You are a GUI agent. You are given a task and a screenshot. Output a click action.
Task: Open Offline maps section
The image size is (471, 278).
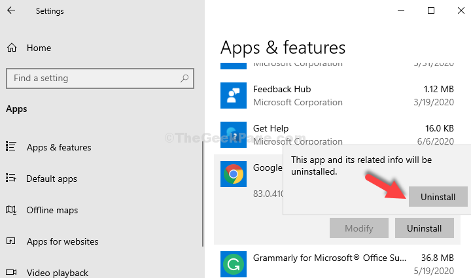click(x=52, y=210)
